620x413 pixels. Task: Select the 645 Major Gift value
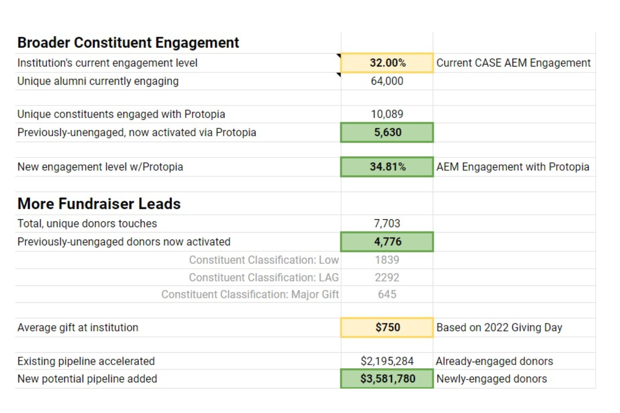click(387, 294)
